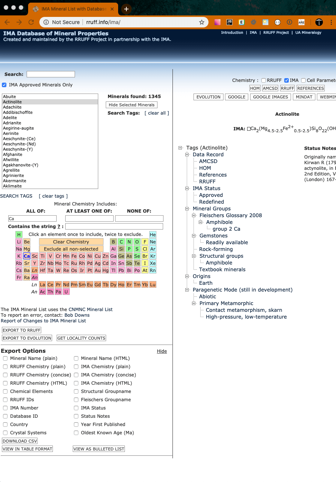Open the RRUFF Project navigation link
336x482 pixels.
click(276, 33)
